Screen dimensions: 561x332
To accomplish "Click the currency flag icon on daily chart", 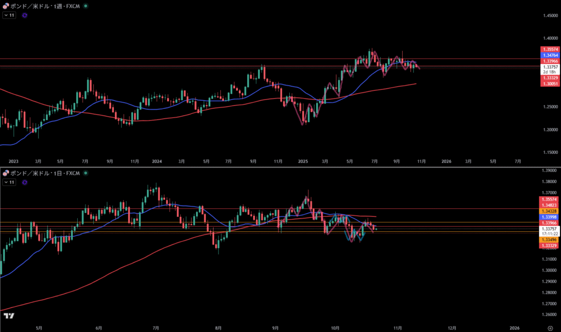I will click(5, 173).
